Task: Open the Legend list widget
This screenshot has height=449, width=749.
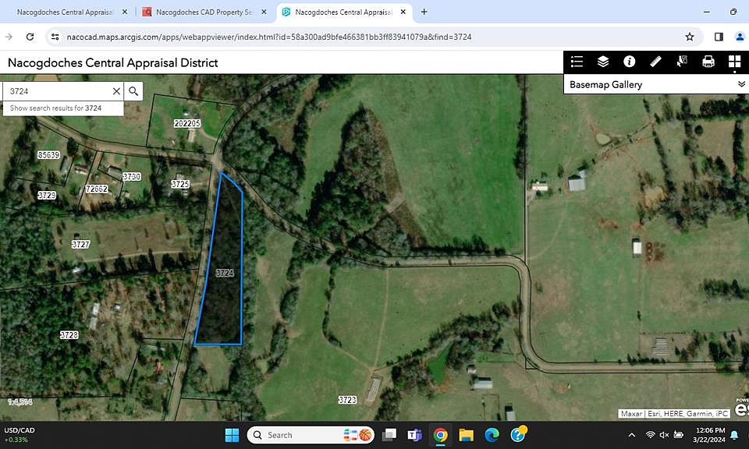Action: 577,62
